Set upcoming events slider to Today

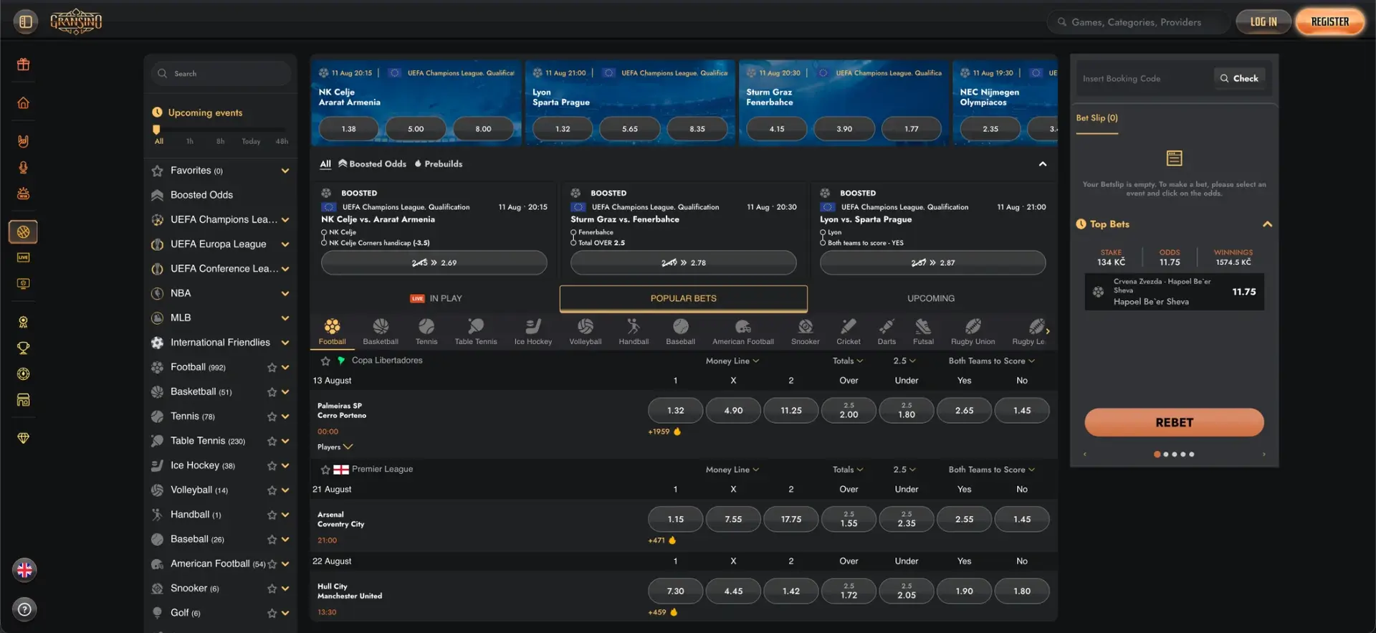click(251, 141)
